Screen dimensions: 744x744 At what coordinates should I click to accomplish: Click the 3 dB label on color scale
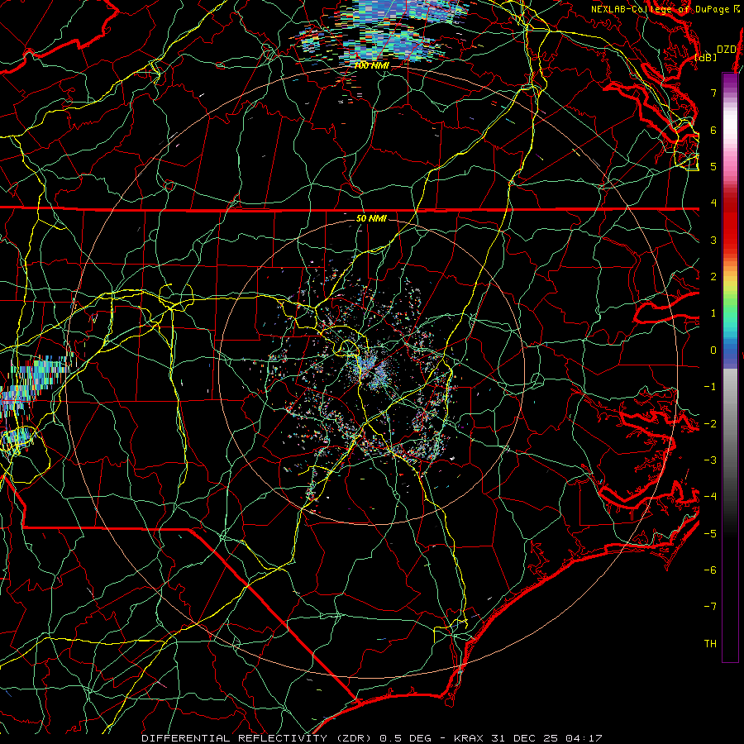(x=713, y=240)
